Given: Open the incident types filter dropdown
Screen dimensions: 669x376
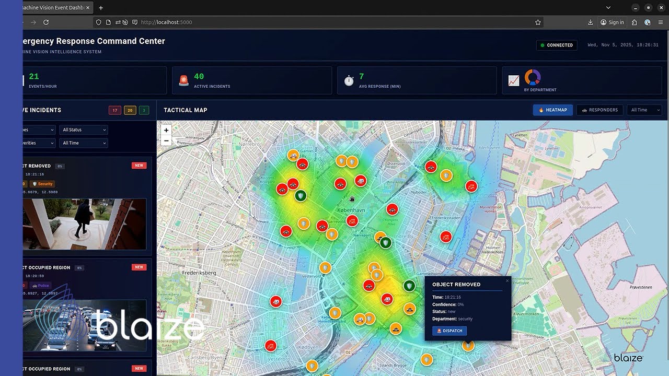Looking at the screenshot, I should point(39,130).
